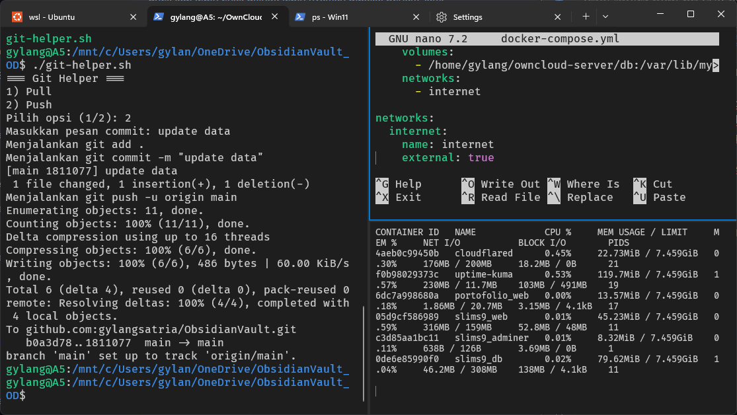
Task: Minimize the terminal window
Action: click(660, 14)
